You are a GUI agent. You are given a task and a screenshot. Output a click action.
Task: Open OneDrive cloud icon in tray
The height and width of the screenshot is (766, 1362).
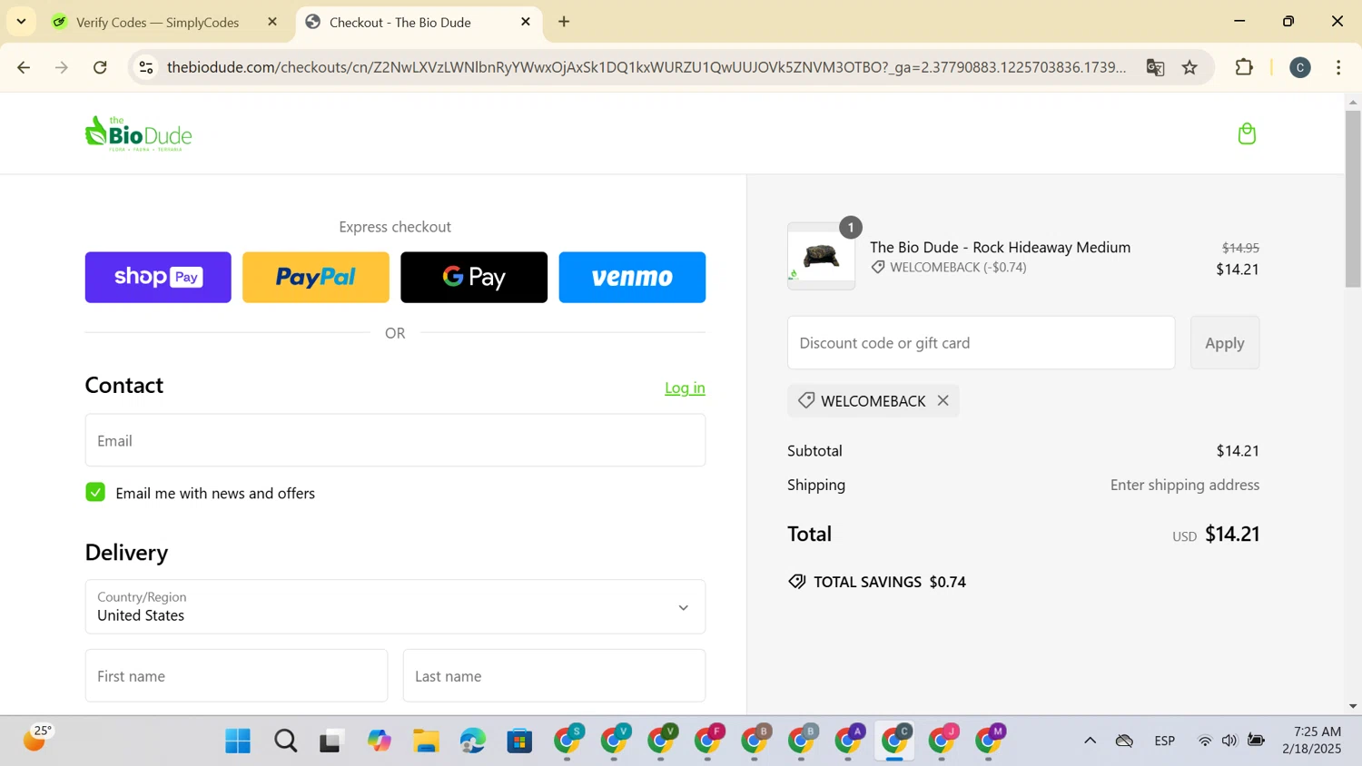pyautogui.click(x=1124, y=741)
